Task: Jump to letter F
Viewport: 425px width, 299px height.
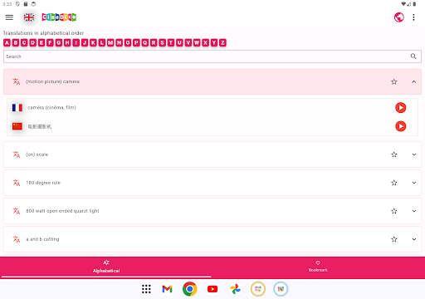Action: pyautogui.click(x=50, y=42)
